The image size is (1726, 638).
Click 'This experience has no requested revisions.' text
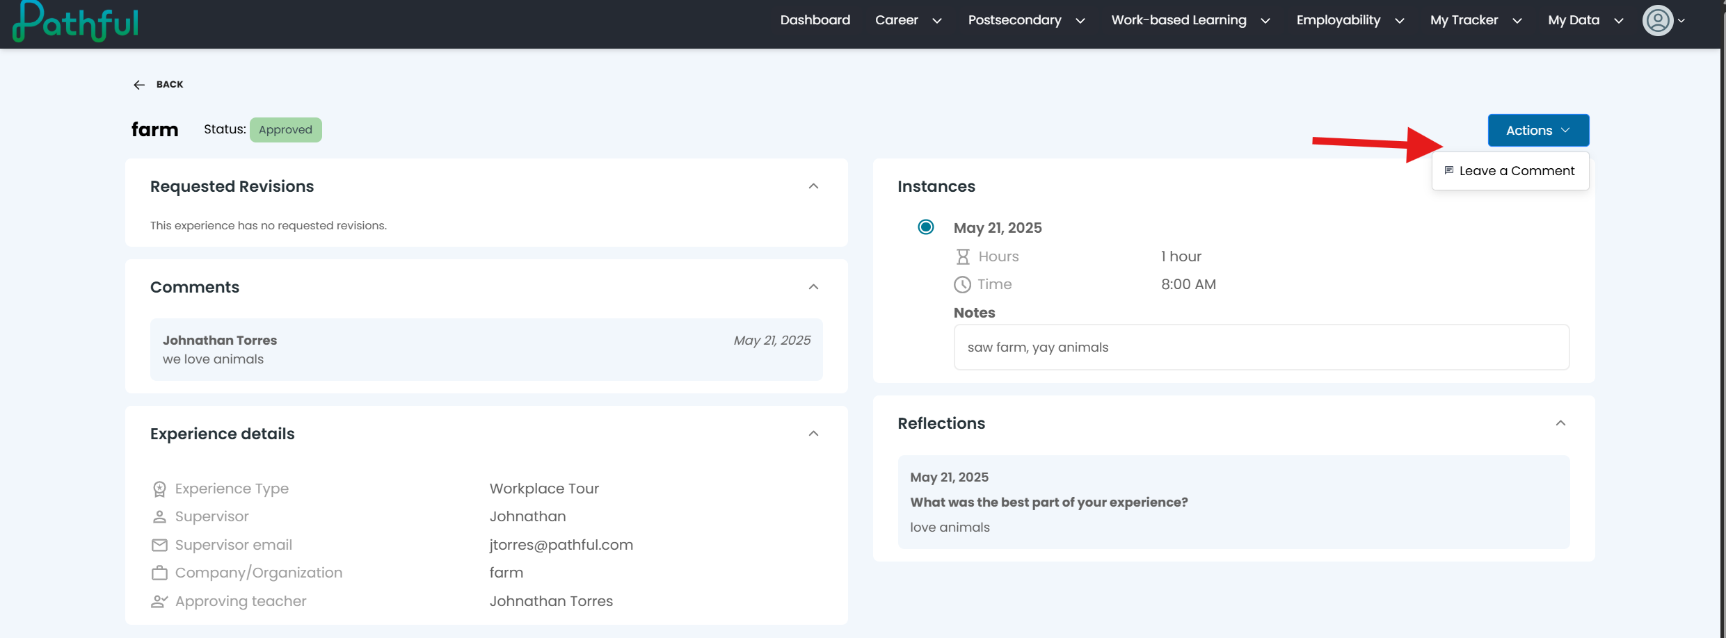point(269,226)
